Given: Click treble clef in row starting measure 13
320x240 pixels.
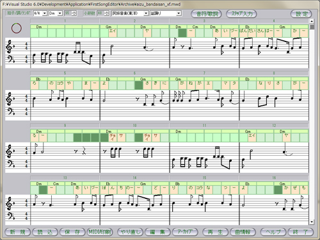Looking at the screenshot, I should coord(10,204).
